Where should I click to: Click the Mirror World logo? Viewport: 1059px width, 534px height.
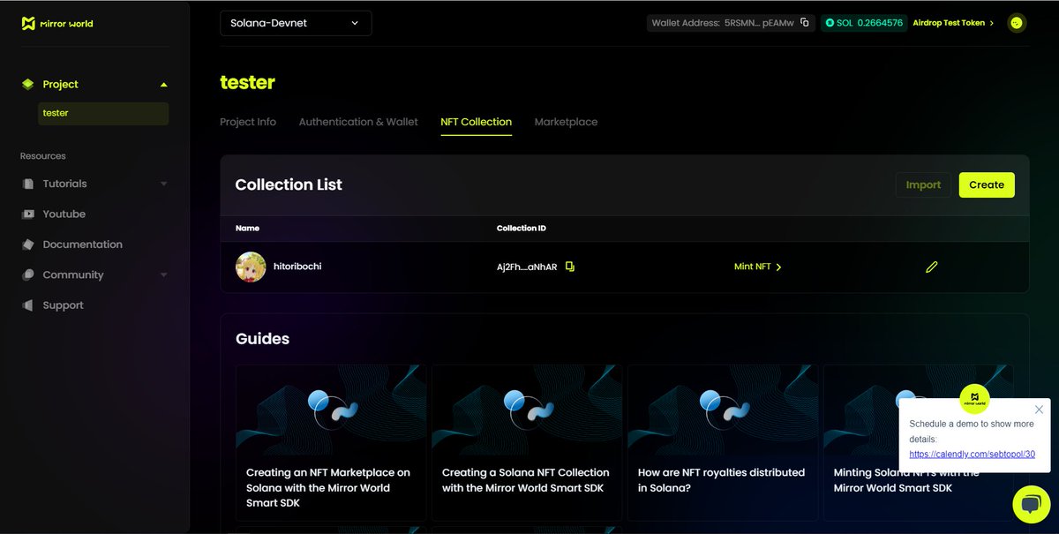tap(57, 23)
